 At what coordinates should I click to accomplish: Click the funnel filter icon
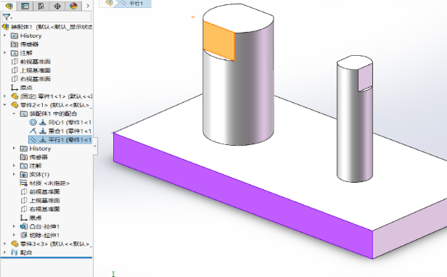coord(7,17)
